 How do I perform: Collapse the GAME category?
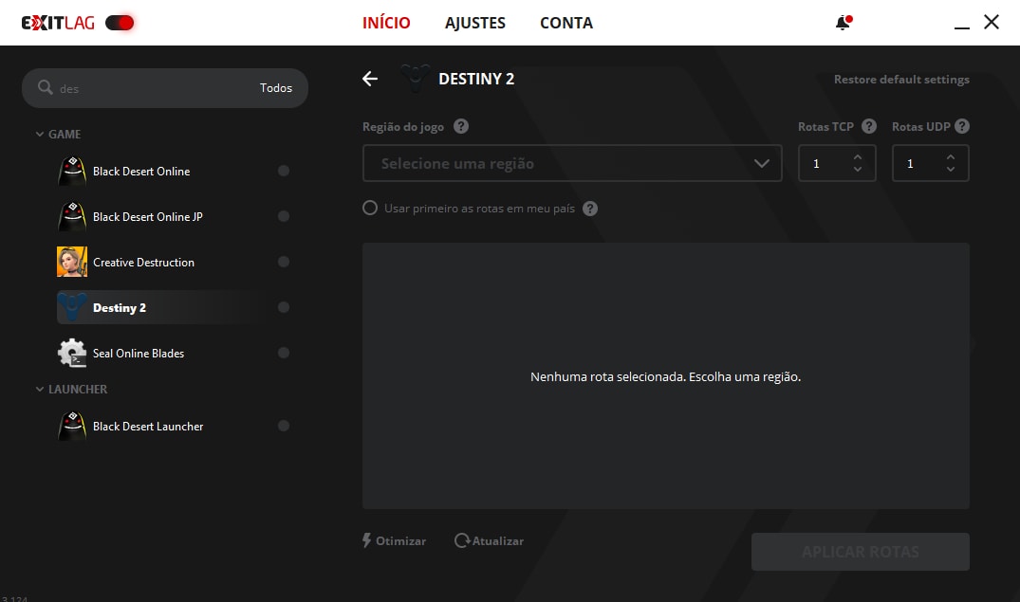pos(40,135)
